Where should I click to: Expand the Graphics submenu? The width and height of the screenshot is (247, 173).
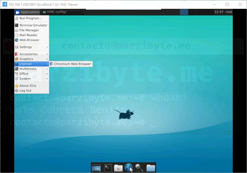point(32,59)
